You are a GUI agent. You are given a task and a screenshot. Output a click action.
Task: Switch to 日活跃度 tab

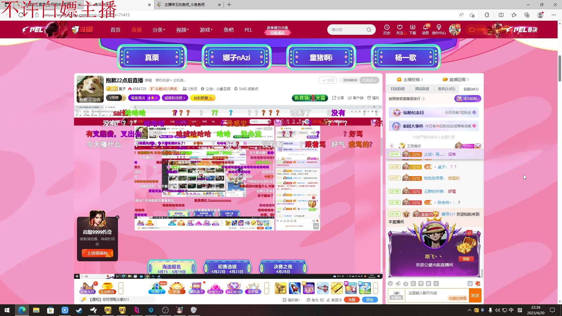point(397,89)
